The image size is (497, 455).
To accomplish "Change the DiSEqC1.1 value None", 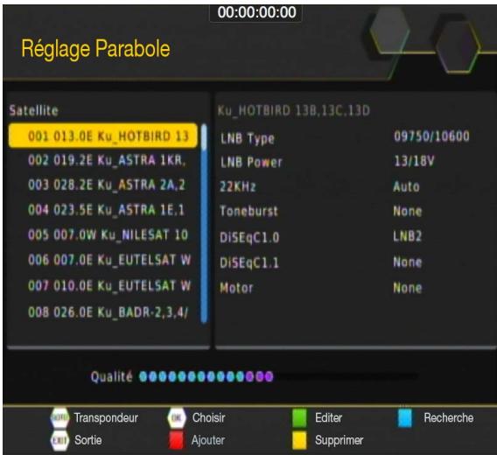I will 408,262.
